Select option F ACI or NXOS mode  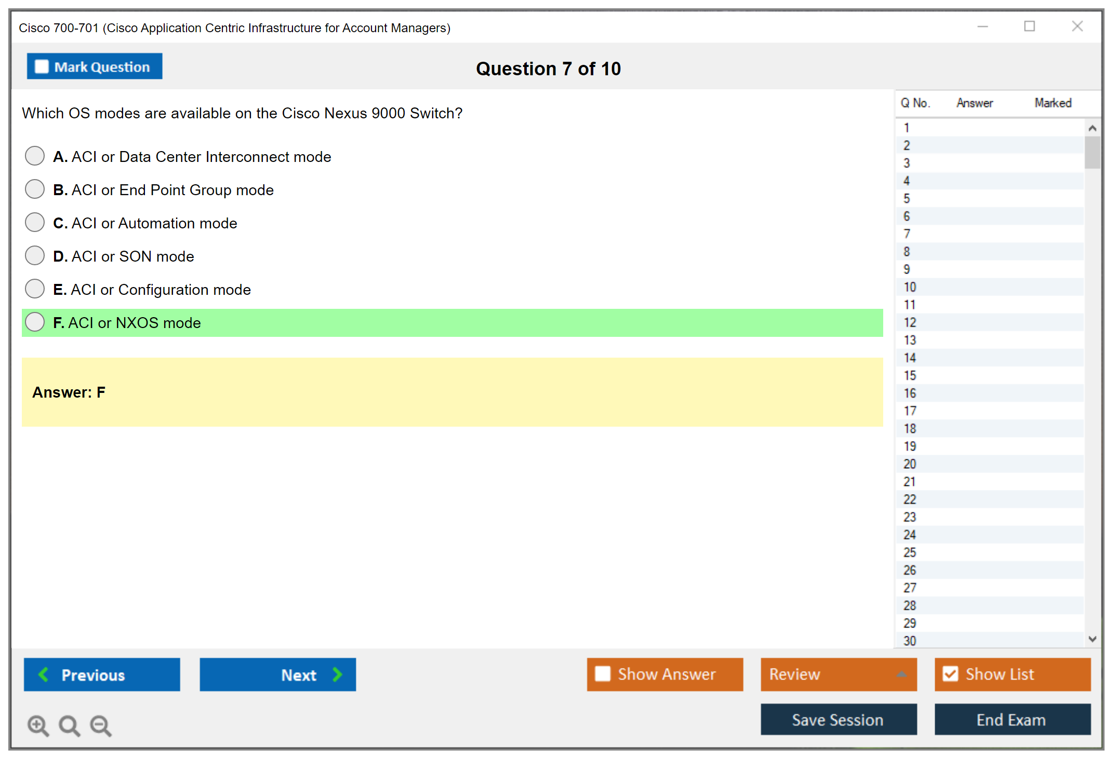click(x=35, y=322)
